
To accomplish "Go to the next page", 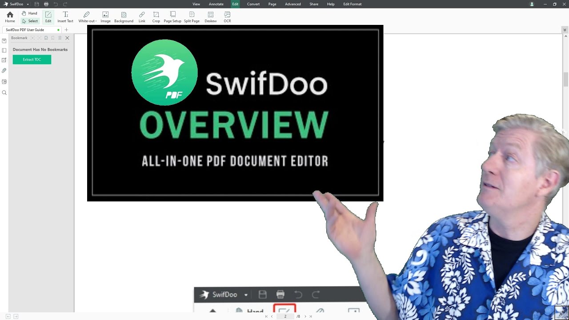I will 305,316.
